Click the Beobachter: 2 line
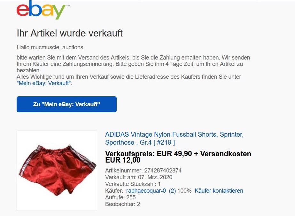This screenshot has width=295, height=216. (122, 204)
